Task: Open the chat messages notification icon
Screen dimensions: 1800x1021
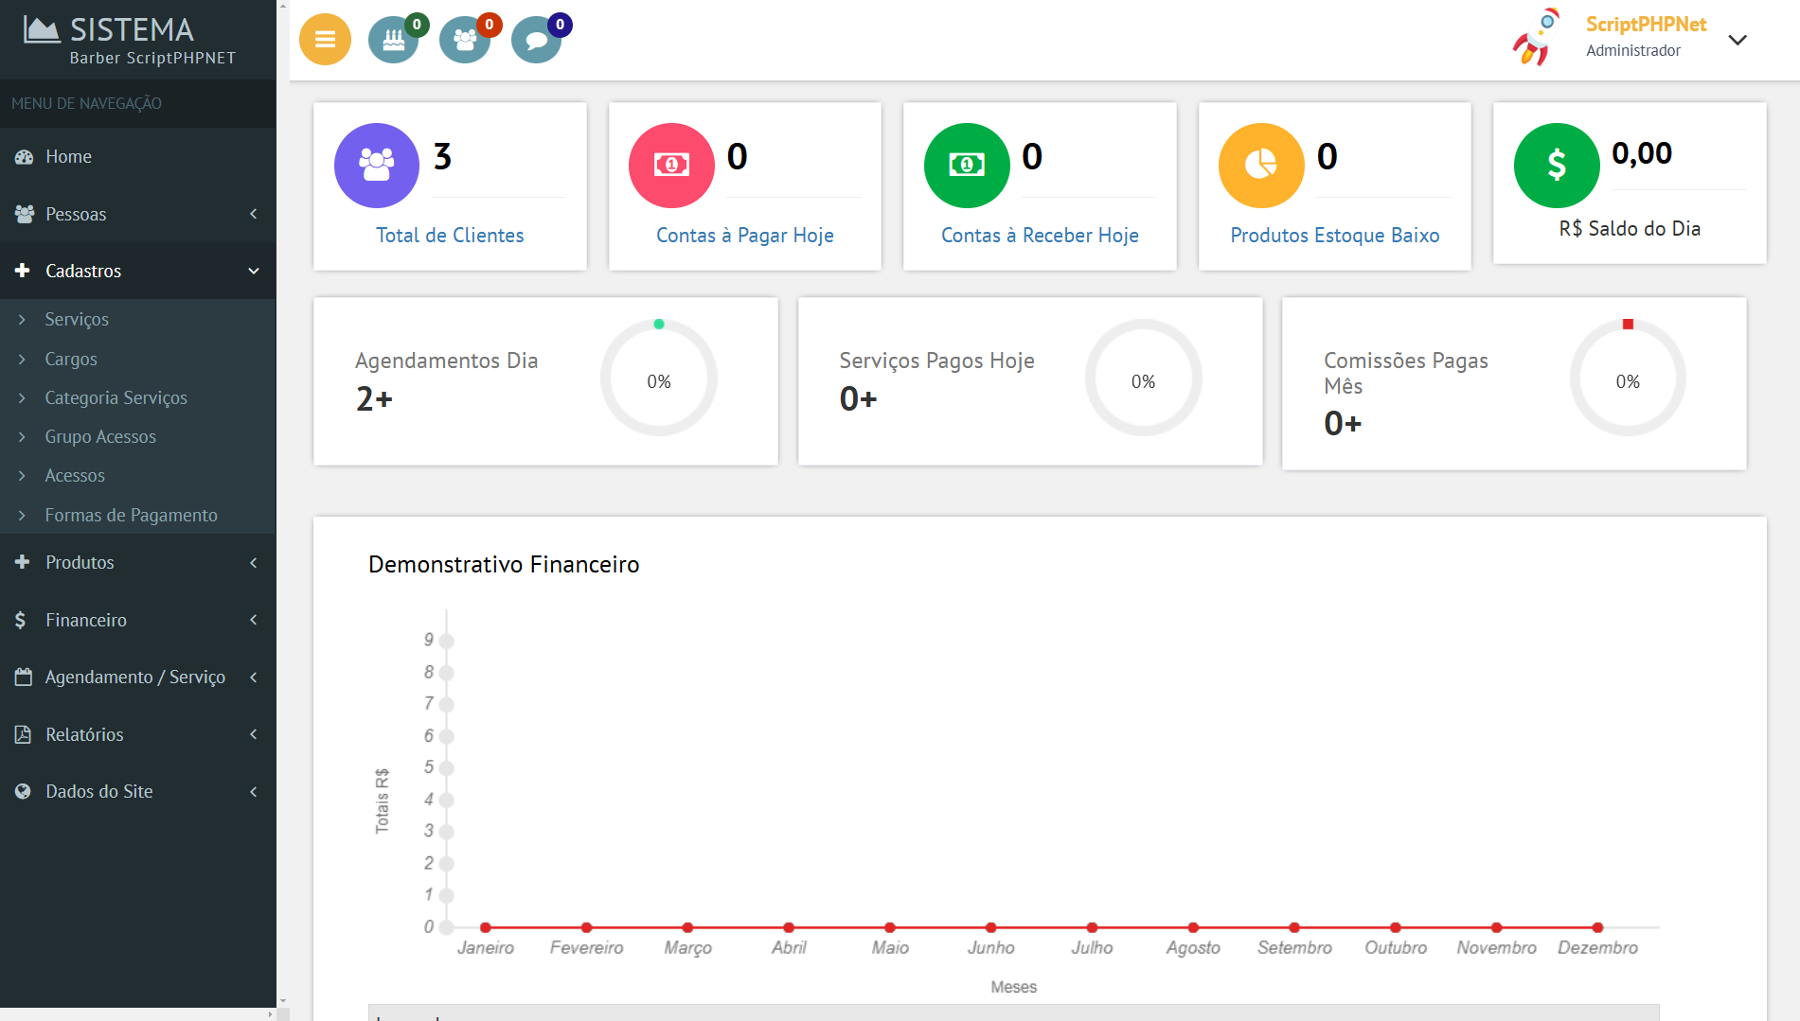Action: point(536,40)
